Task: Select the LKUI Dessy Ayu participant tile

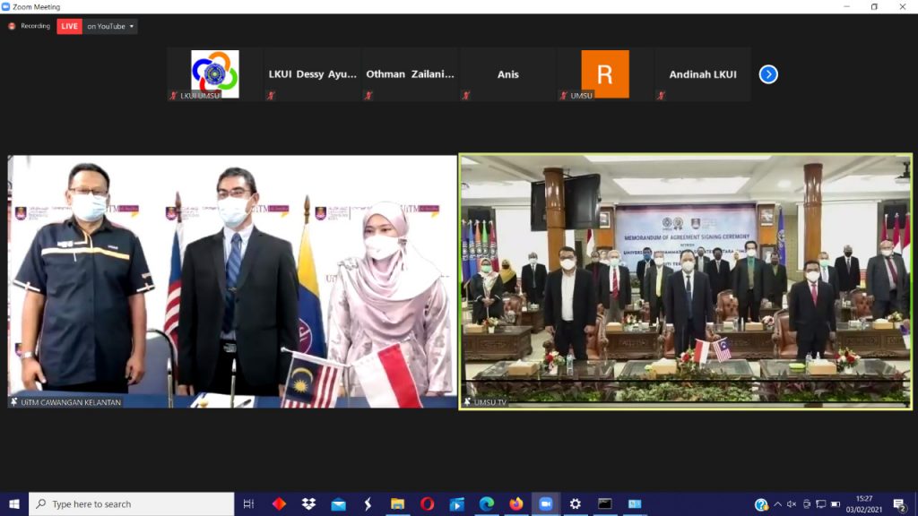Action: pyautogui.click(x=312, y=74)
